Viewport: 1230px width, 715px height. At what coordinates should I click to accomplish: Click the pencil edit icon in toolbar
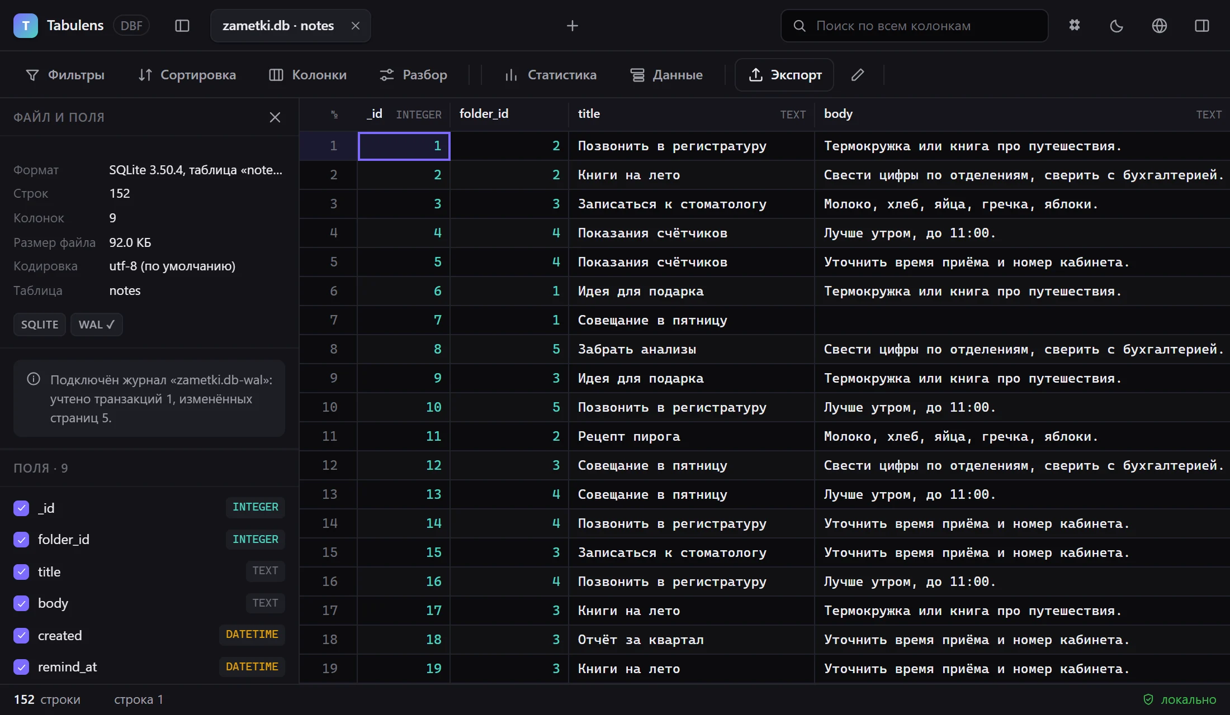coord(858,75)
